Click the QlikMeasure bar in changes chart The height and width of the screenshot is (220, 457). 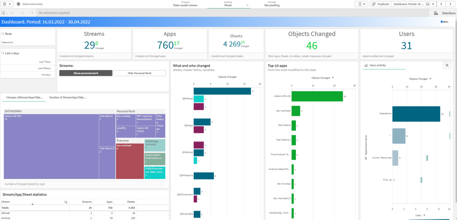coord(204,176)
